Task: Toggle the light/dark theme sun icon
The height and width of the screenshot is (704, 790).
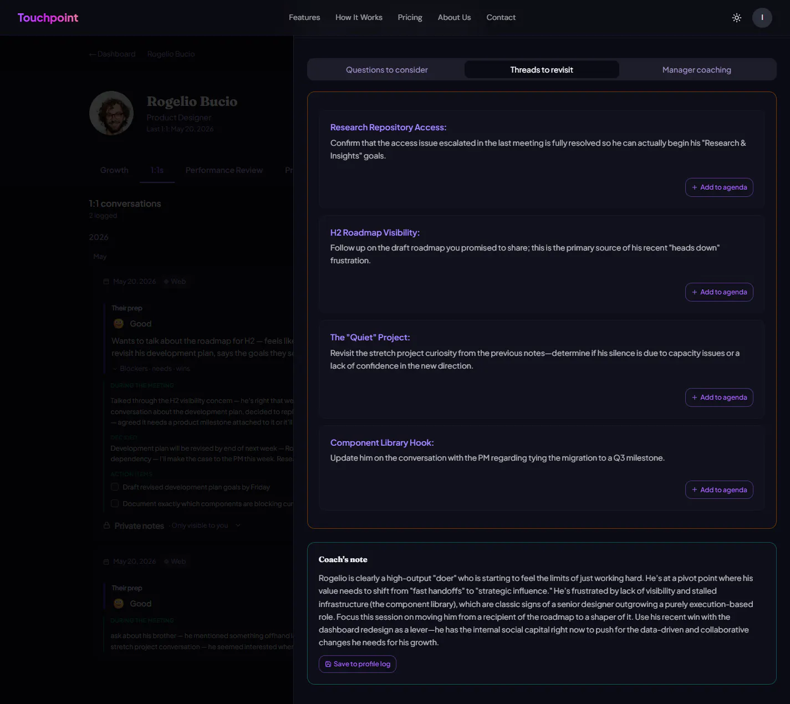Action: coord(736,18)
